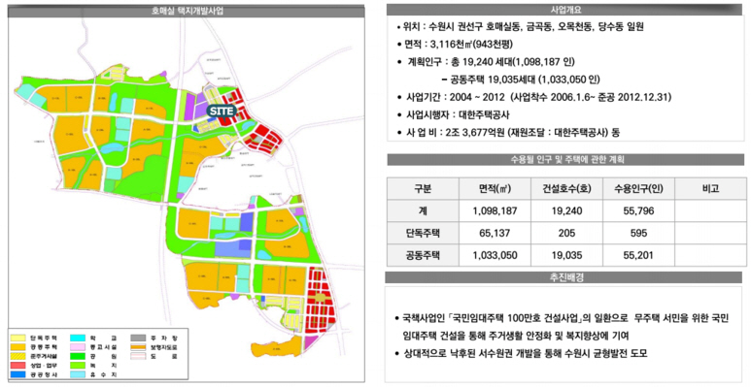Pick the red 상업·업무 legend swatch
Screen dimensions: 751x387
[18, 366]
